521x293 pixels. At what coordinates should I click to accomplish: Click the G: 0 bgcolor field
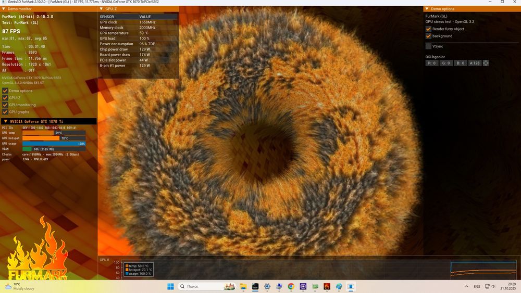click(x=446, y=63)
